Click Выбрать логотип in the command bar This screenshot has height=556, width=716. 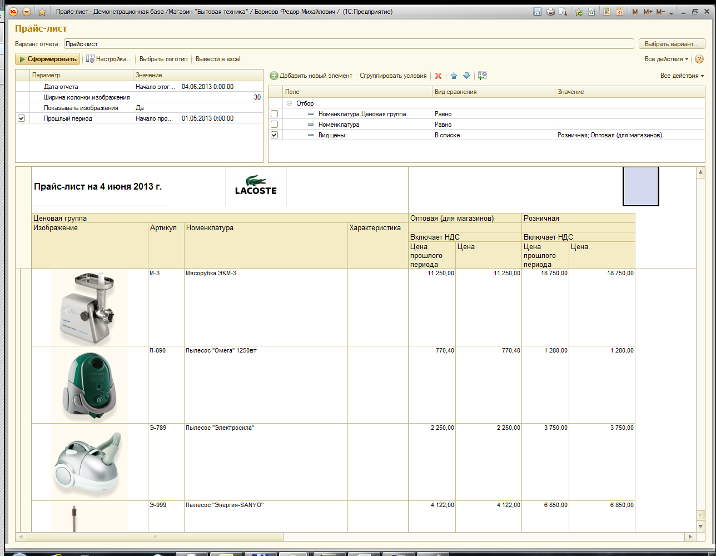[163, 59]
